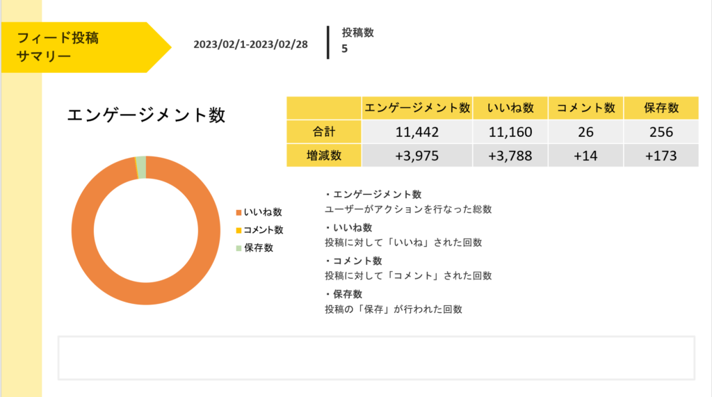
Task: Click the large エンゲージメント数 chart heading
Action: coord(146,115)
